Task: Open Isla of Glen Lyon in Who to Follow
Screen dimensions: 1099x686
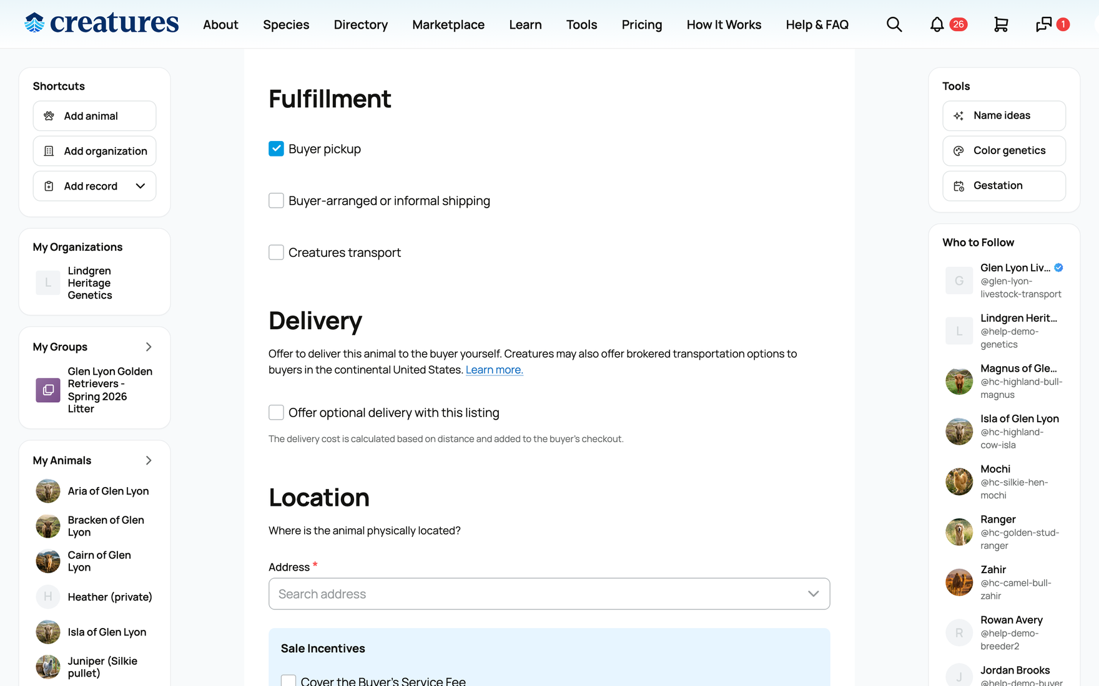Action: click(1004, 432)
